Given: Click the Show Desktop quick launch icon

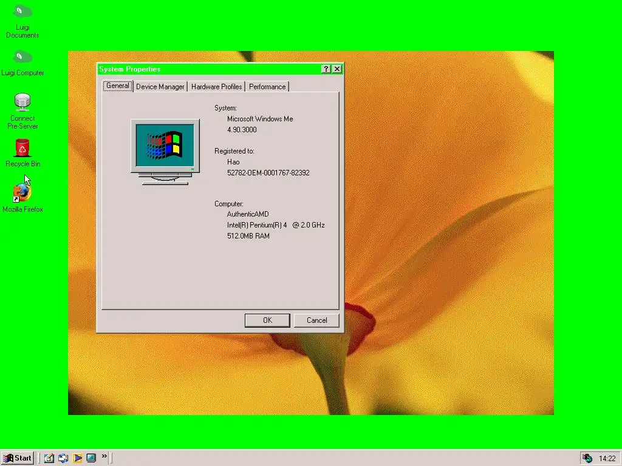Looking at the screenshot, I should [91, 458].
